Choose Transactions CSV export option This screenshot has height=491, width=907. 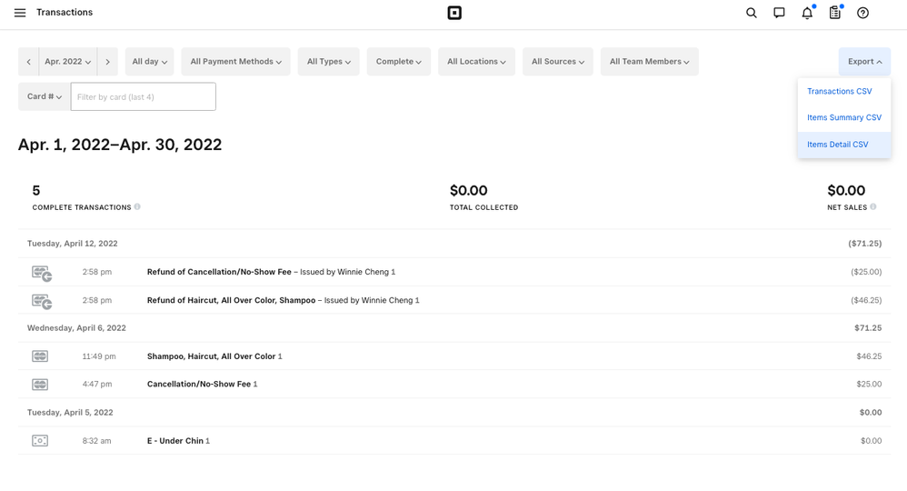pyautogui.click(x=839, y=92)
